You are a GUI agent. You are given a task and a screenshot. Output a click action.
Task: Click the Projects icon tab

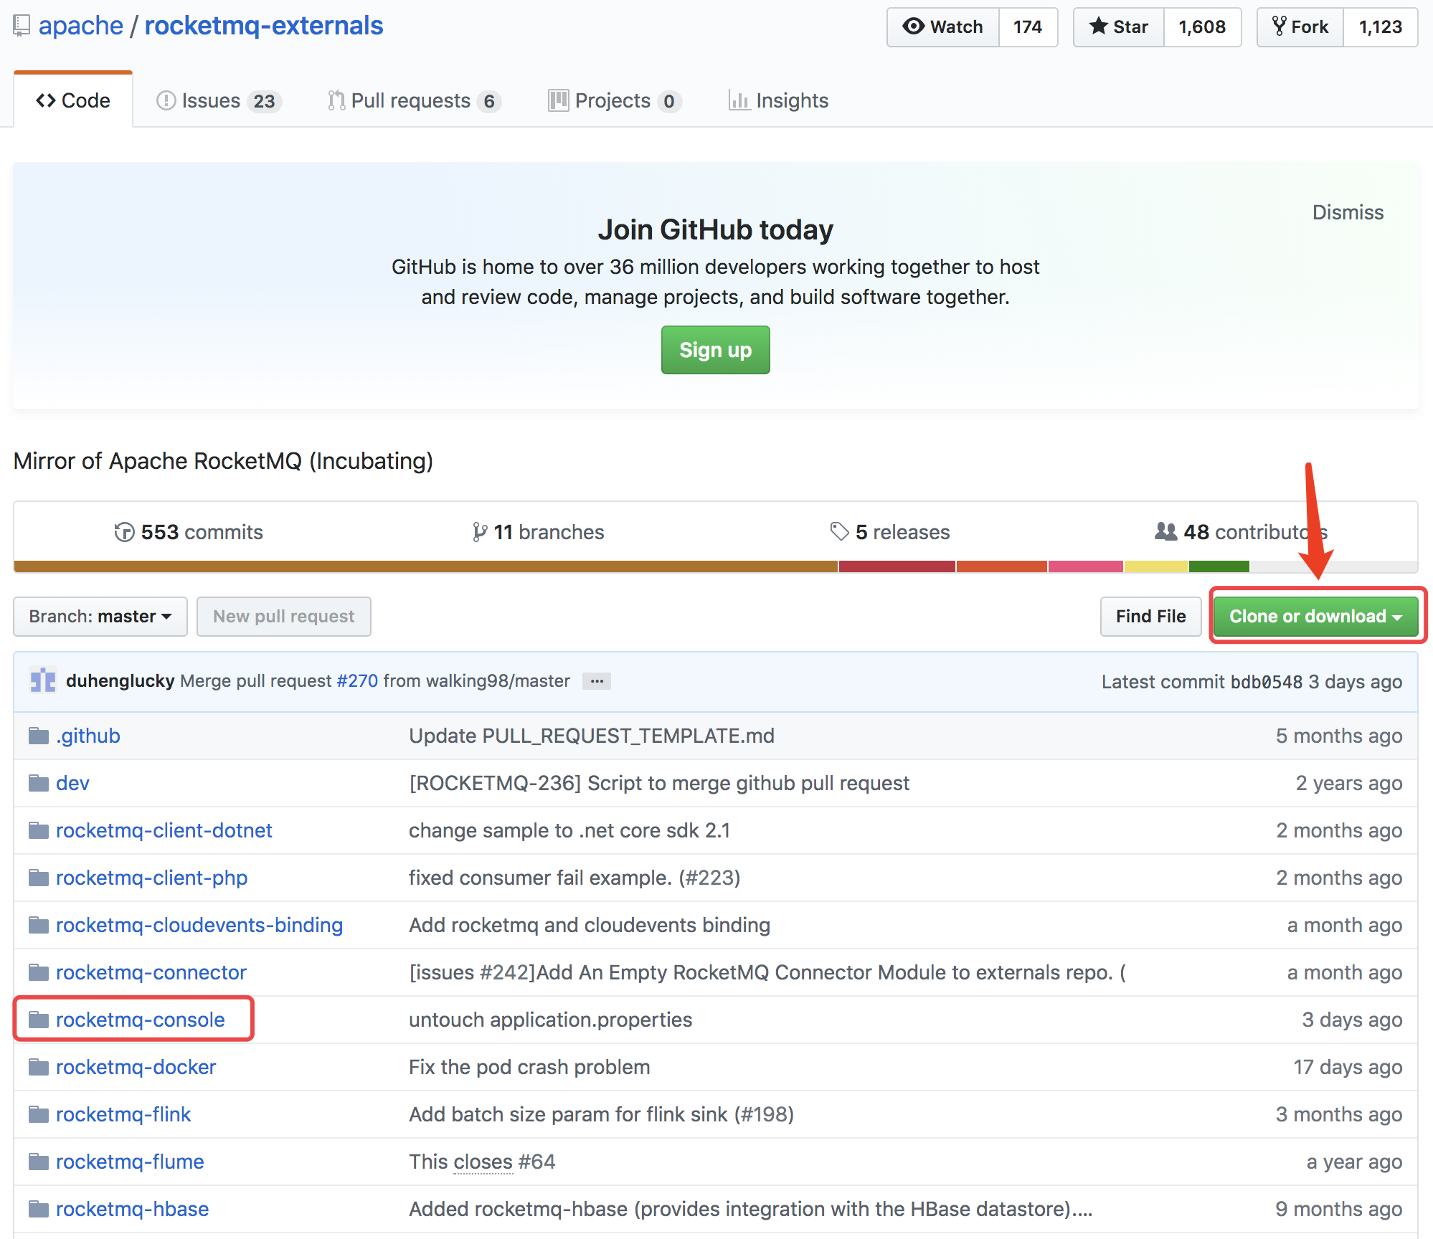point(559,100)
